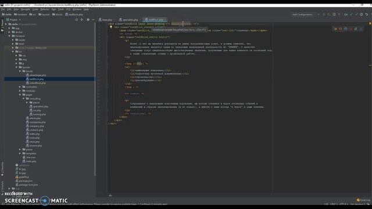Open the Event Log in the status bar
This screenshot has width=372, height=209.
click(363, 200)
